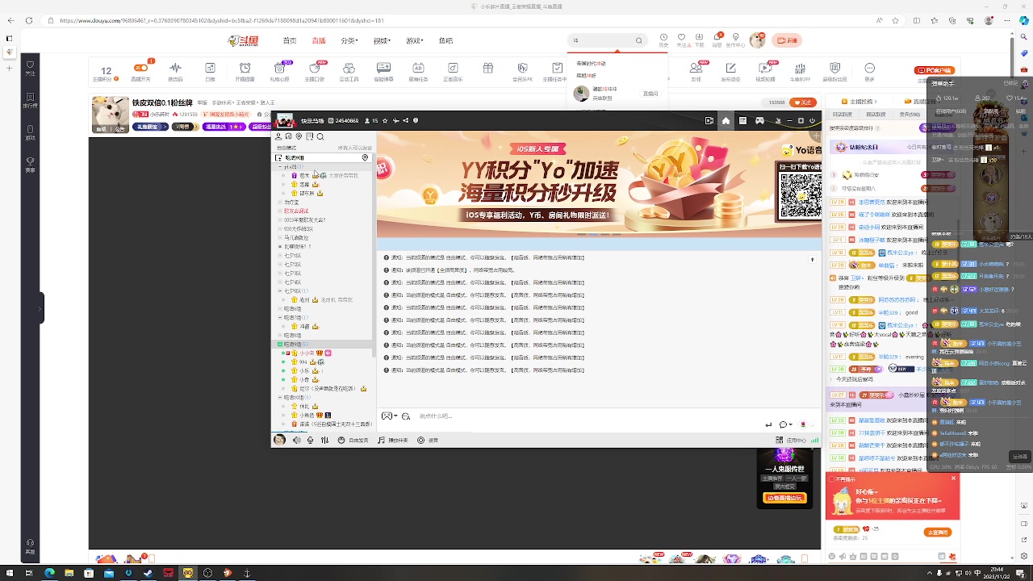Click the search magnifier icon in Douyu header
Viewport: 1033px width, 581px height.
[639, 40]
